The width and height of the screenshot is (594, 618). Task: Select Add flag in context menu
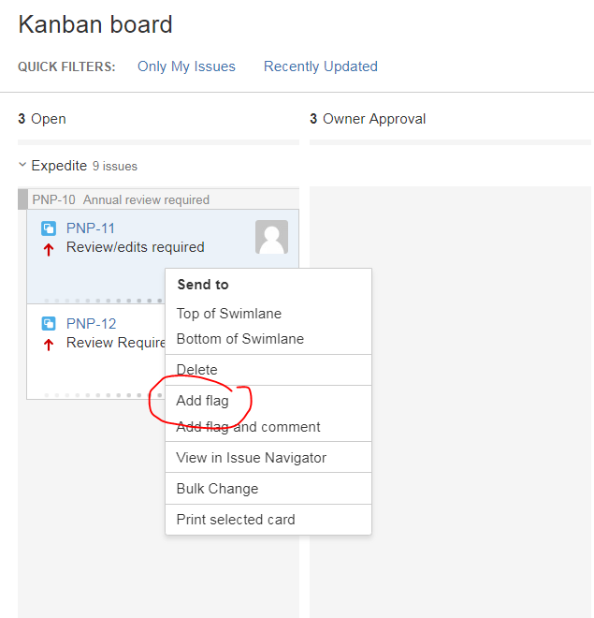(x=202, y=401)
